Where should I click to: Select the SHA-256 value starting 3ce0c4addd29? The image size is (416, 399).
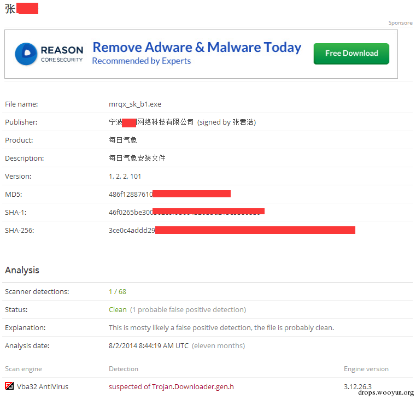pos(232,230)
